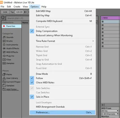Click the Tap tempo button
Screen dimensions: 120x118
coord(12,12)
